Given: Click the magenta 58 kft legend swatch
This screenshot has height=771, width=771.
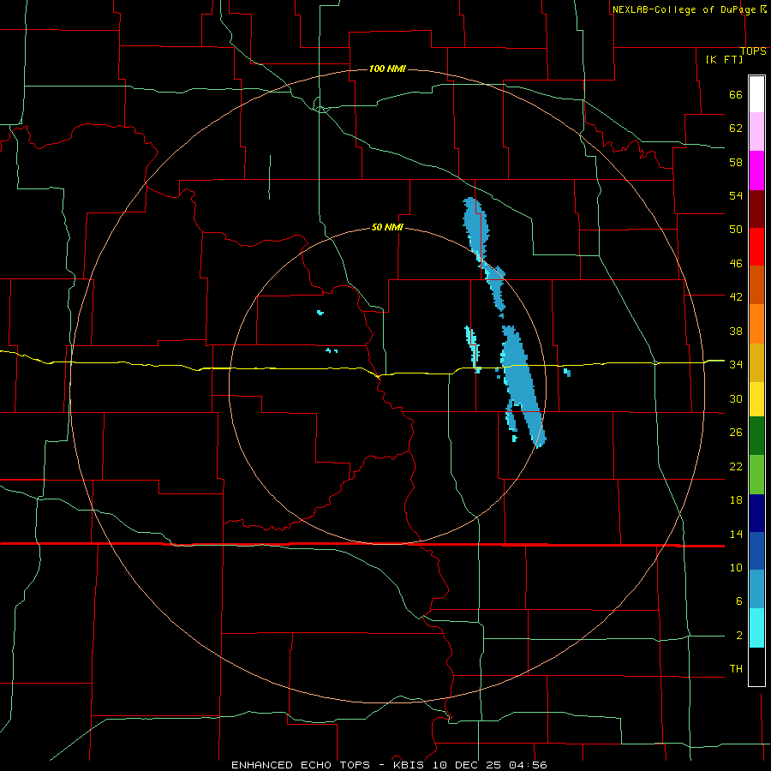Looking at the screenshot, I should [756, 170].
